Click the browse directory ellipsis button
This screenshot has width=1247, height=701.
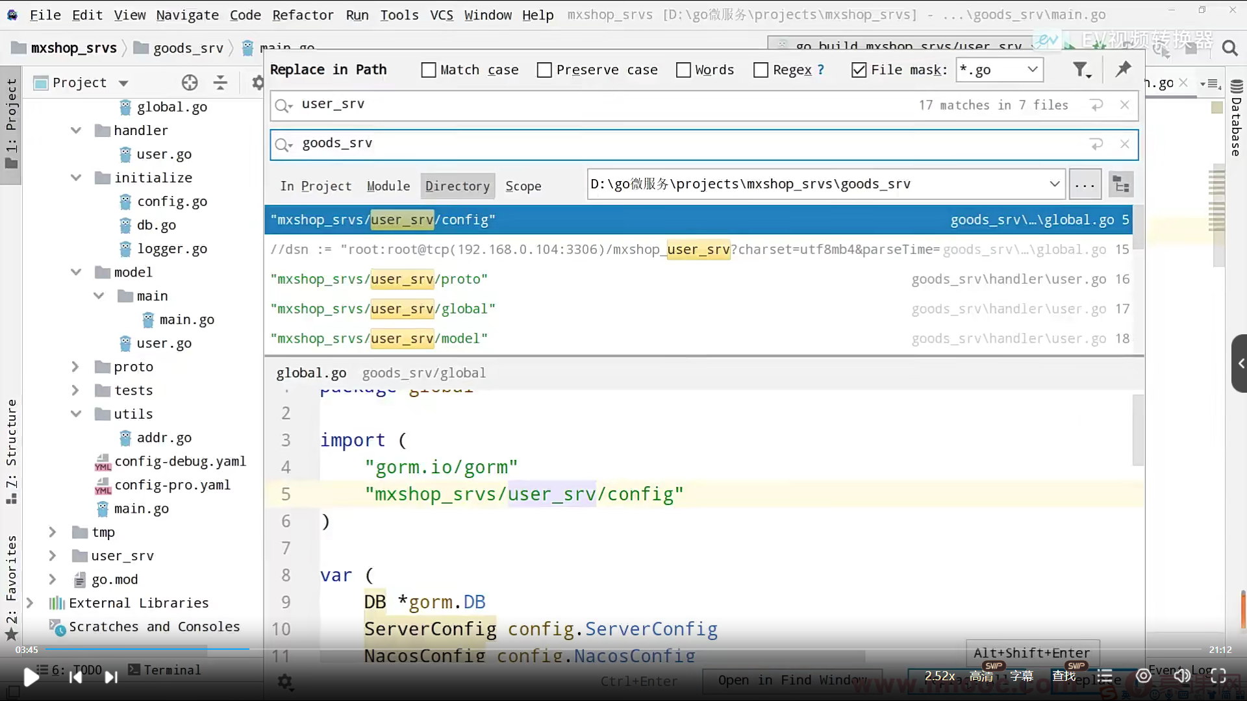1084,185
